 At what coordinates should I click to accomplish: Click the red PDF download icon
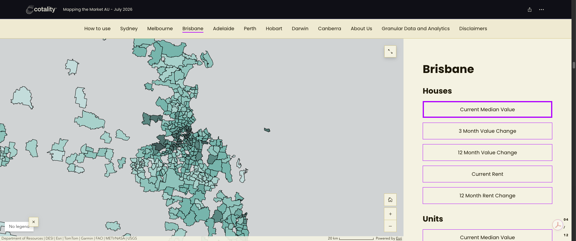558,225
